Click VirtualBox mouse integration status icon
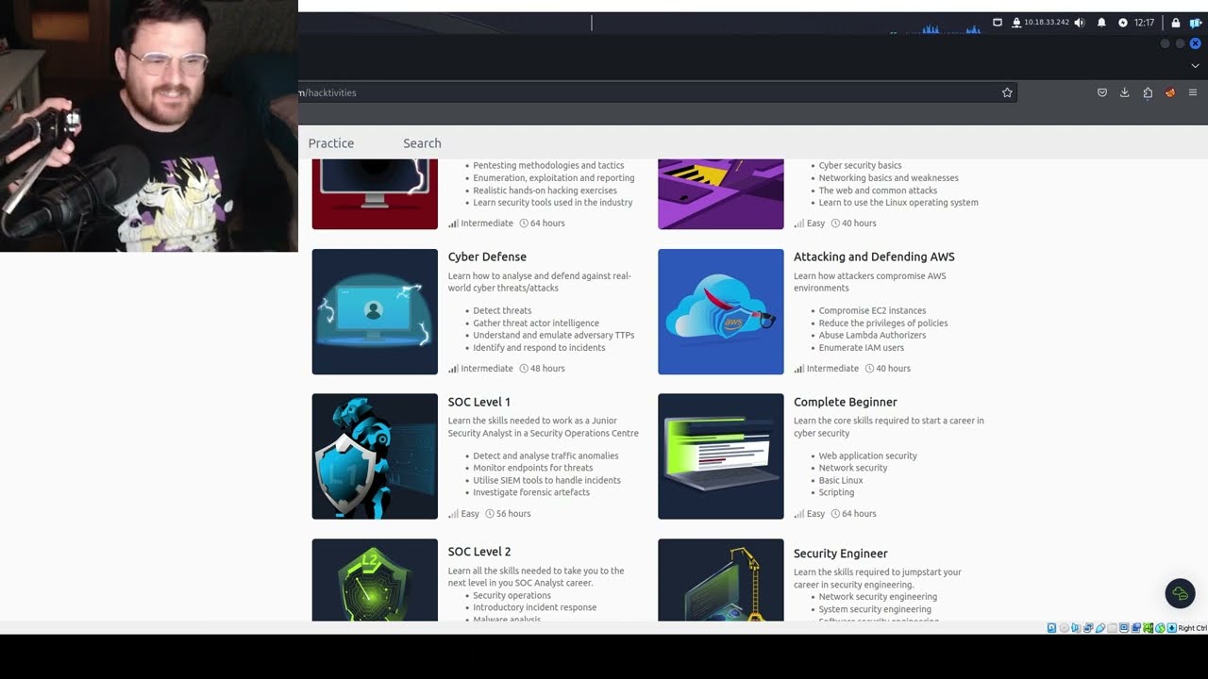Screen dimensions: 1208x679 point(1160,627)
